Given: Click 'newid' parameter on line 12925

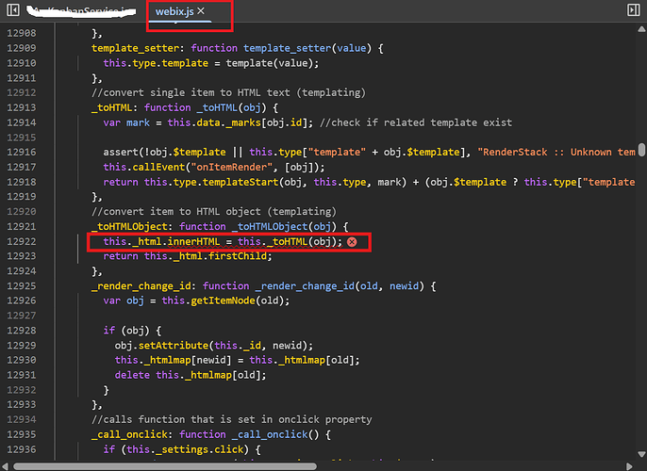Looking at the screenshot, I should point(404,286).
